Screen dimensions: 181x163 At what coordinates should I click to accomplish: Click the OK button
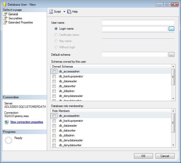pos(143,156)
